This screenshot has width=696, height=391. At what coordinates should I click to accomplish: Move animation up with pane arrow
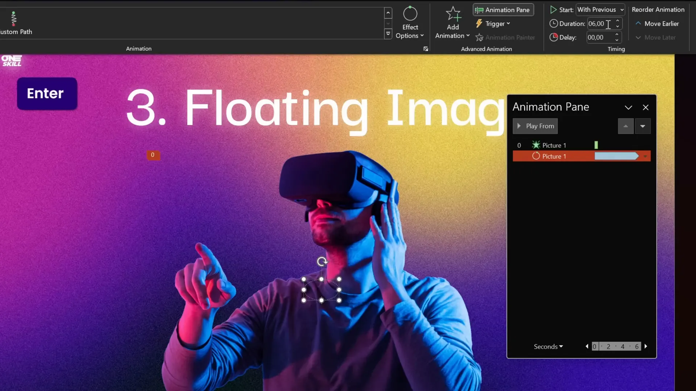pos(625,126)
